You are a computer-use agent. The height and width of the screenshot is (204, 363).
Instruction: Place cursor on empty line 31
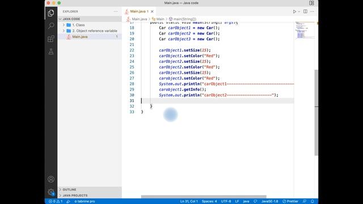tap(217, 101)
